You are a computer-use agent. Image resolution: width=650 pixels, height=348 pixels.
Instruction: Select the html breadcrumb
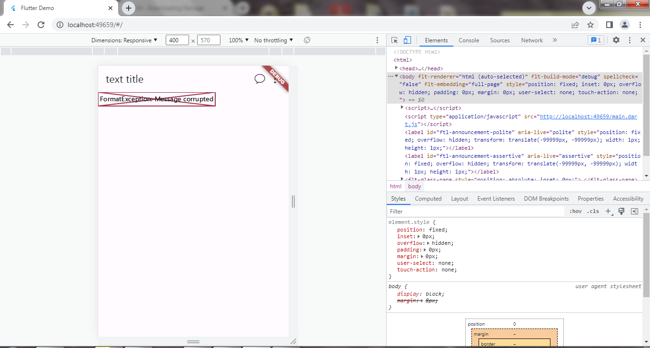tap(396, 186)
